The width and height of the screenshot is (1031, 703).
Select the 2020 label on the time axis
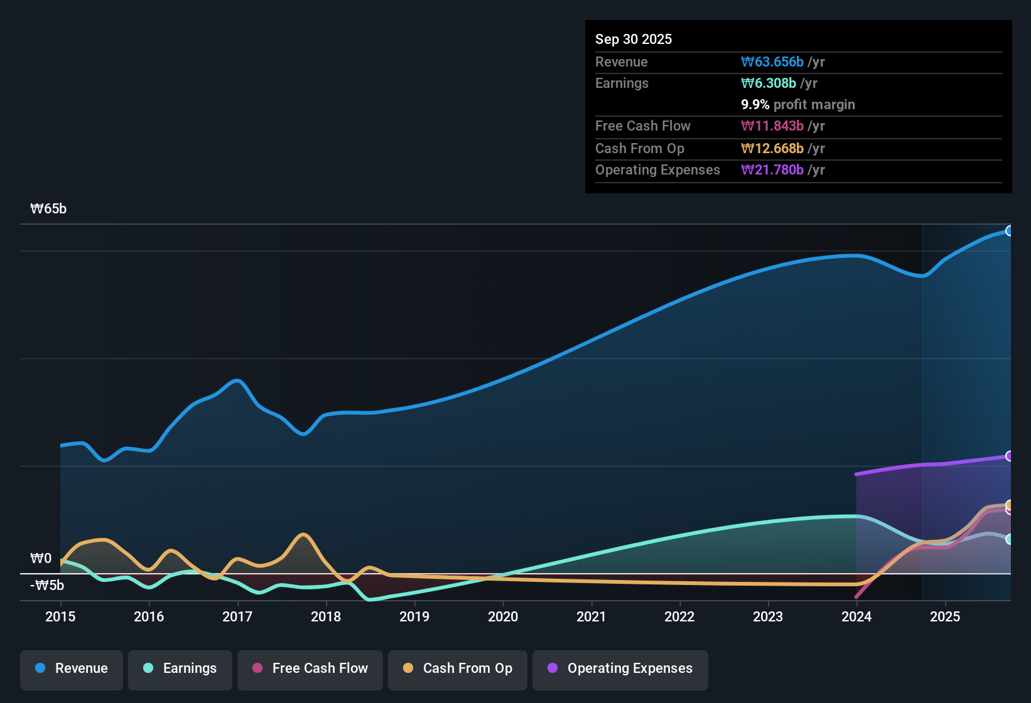tap(504, 617)
